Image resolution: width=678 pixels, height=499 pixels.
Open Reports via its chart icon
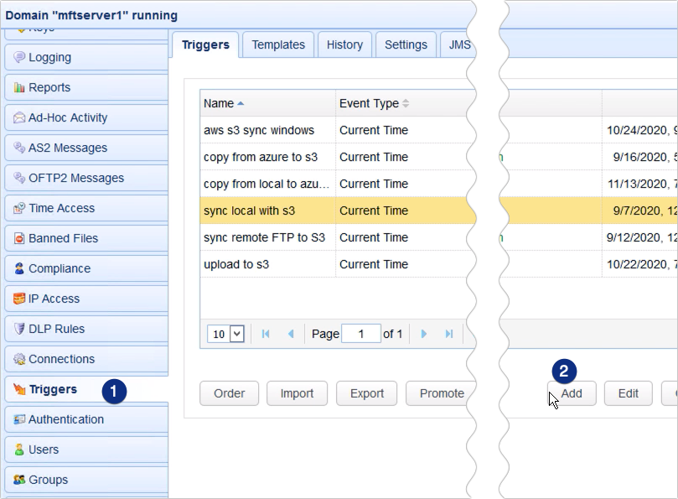(x=19, y=88)
